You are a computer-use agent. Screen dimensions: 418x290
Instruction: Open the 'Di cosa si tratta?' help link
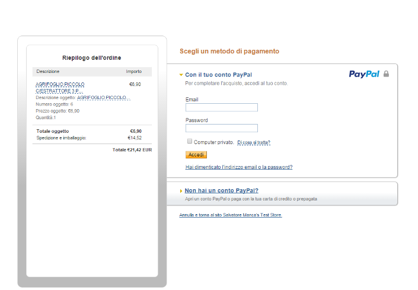[254, 142]
